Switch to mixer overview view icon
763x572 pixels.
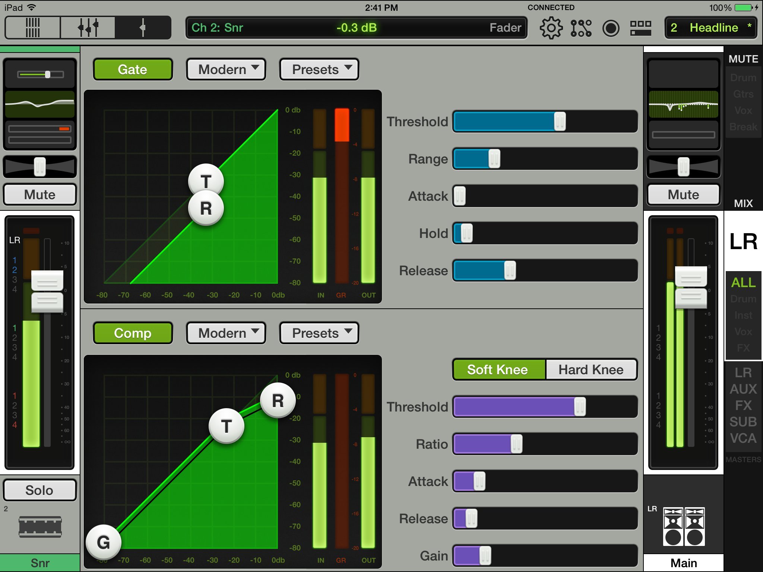(33, 28)
